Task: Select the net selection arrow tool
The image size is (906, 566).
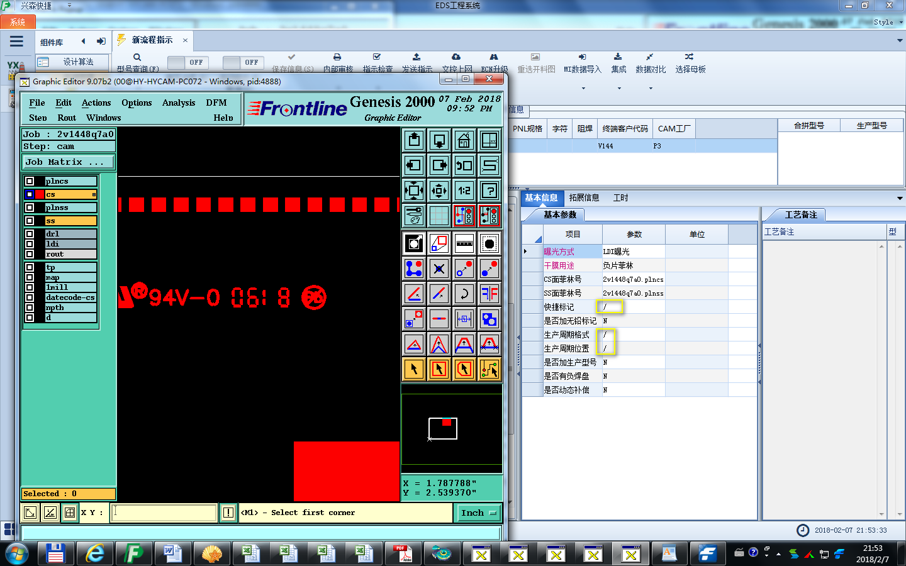Action: point(489,369)
